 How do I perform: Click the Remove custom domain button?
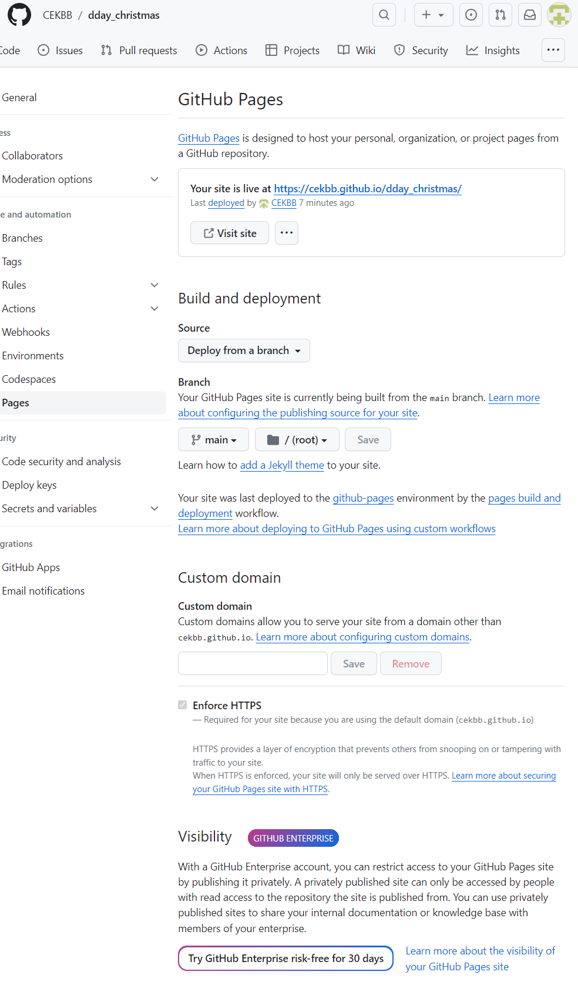411,663
